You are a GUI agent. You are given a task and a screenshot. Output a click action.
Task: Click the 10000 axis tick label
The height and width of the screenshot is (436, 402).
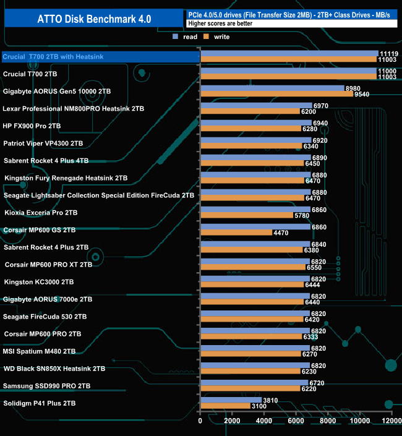point(360,421)
